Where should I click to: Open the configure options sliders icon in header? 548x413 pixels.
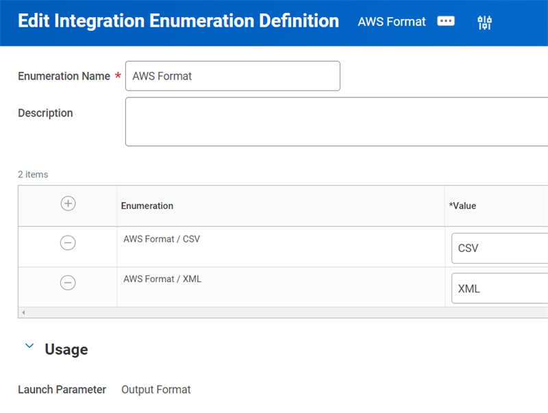point(484,23)
